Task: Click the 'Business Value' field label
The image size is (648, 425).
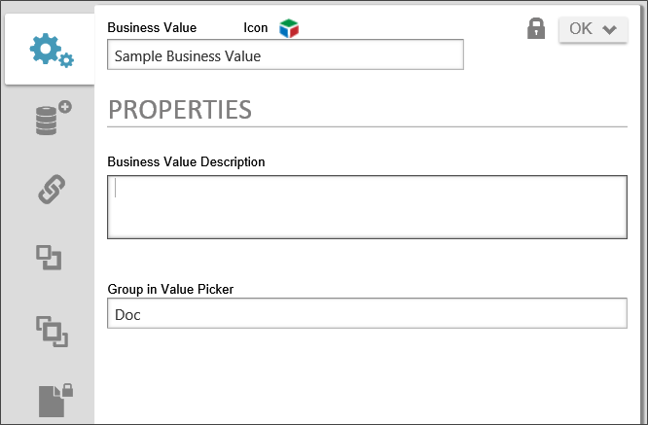Action: pyautogui.click(x=152, y=28)
